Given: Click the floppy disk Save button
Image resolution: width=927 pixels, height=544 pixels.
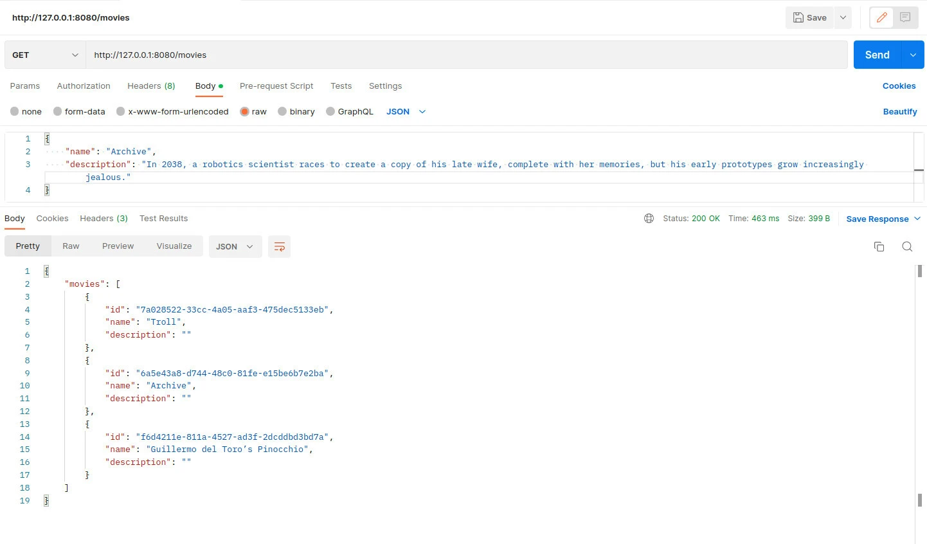Looking at the screenshot, I should 809,17.
